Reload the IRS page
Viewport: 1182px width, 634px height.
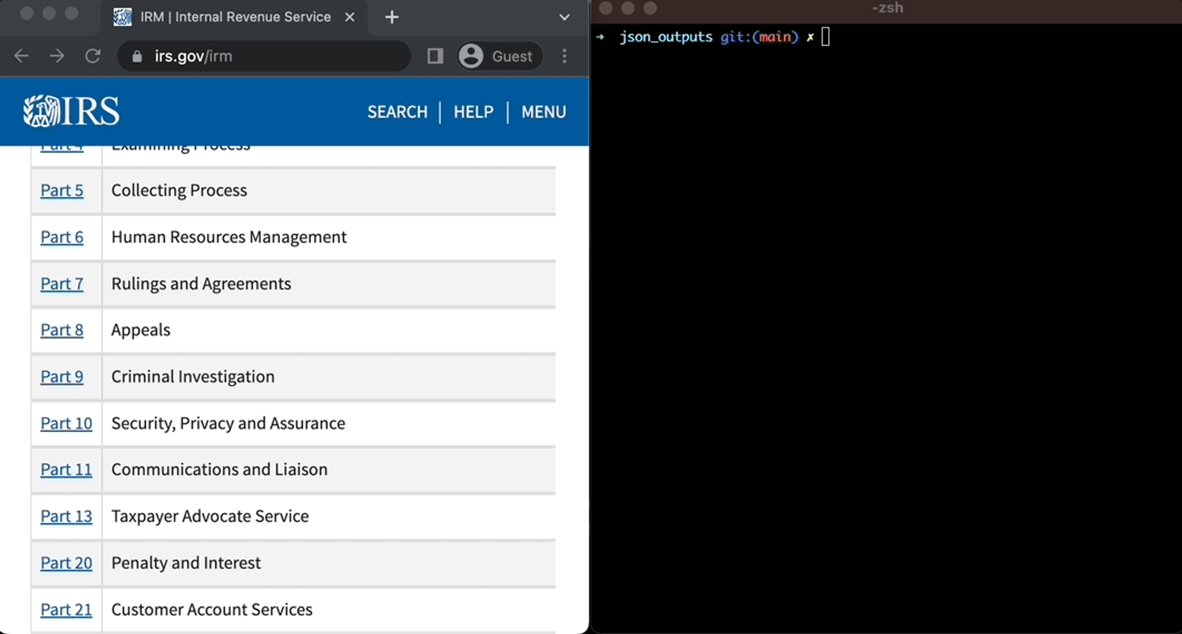coord(93,56)
